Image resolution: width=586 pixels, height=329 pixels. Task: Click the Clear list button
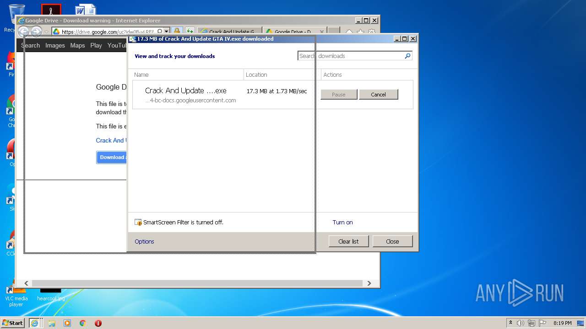348,241
